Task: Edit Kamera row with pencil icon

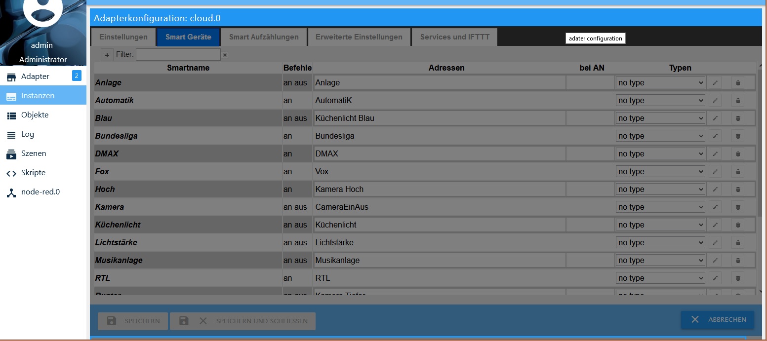Action: 715,207
